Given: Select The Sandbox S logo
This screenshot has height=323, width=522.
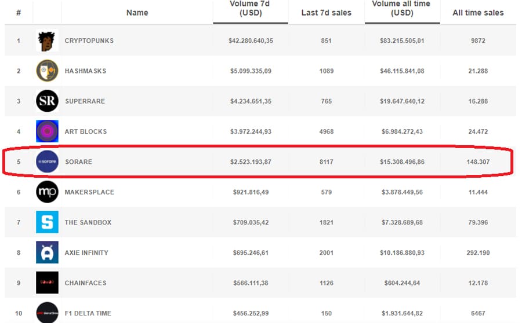Looking at the screenshot, I should 47,222.
